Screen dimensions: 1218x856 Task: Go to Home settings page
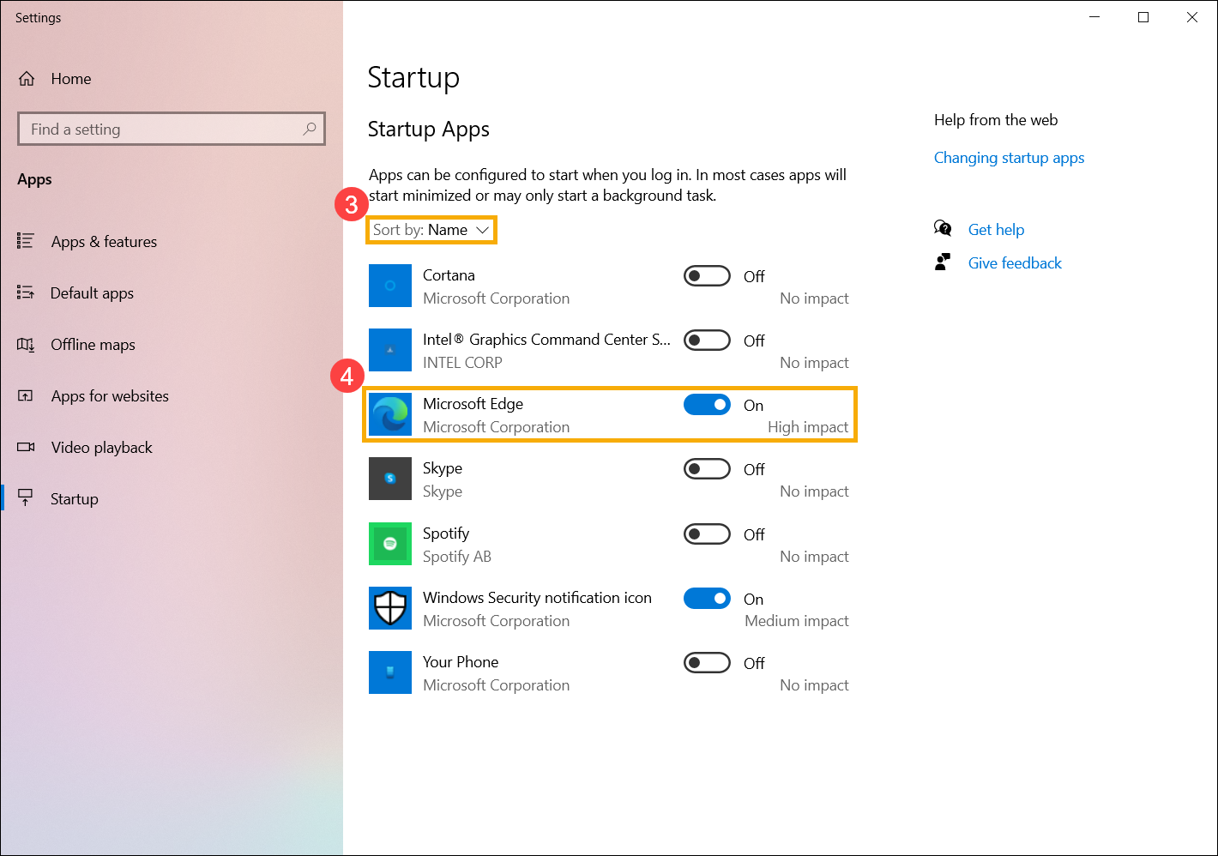point(71,79)
